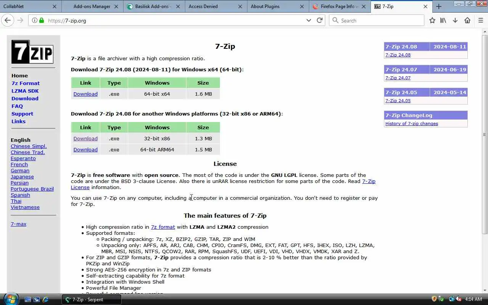The width and height of the screenshot is (488, 305).
Task: Click the vertical page scrollbar
Action: (x=485, y=134)
